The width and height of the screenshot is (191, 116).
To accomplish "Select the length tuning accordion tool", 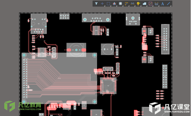I will (x=132, y=4).
